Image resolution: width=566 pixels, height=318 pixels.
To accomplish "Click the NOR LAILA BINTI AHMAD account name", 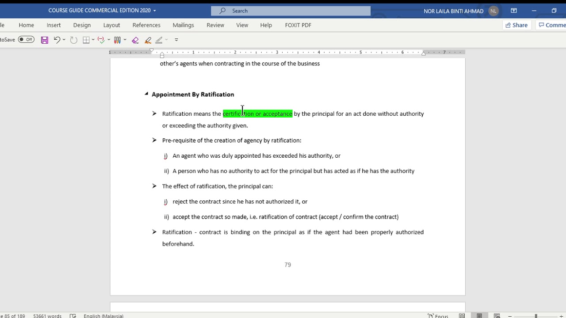I will click(x=454, y=11).
